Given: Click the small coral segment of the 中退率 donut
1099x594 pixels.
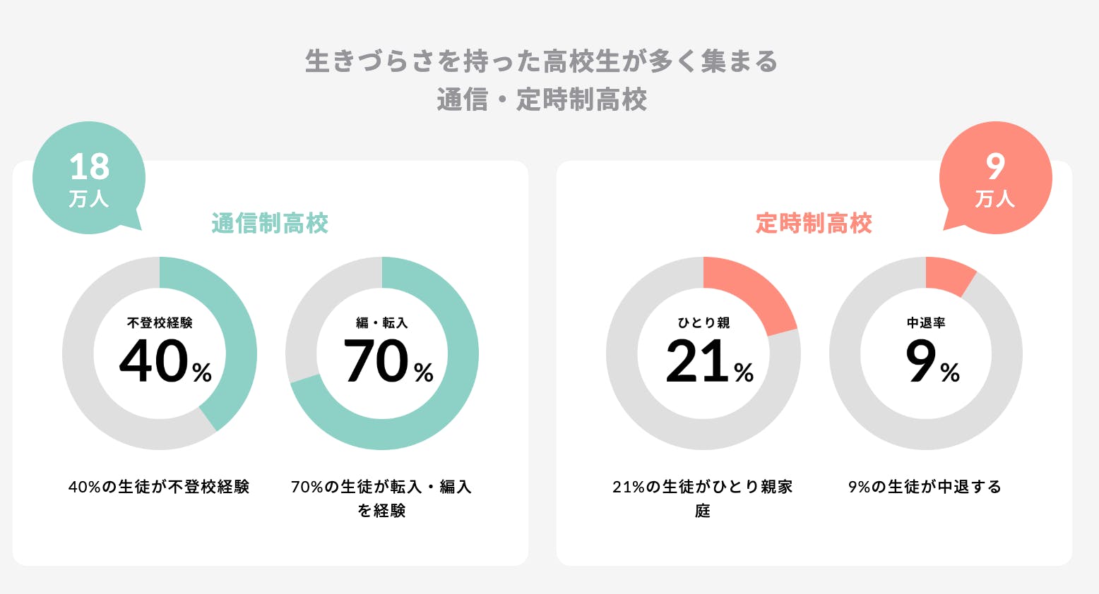Looking at the screenshot, I should point(948,275).
